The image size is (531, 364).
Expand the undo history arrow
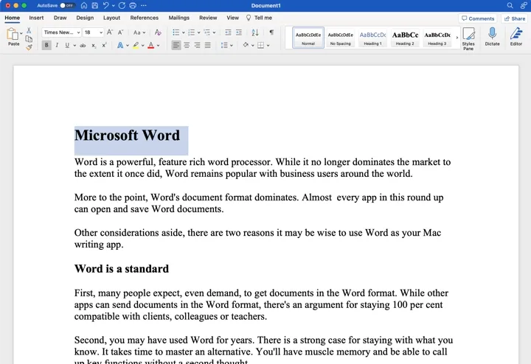pos(113,6)
